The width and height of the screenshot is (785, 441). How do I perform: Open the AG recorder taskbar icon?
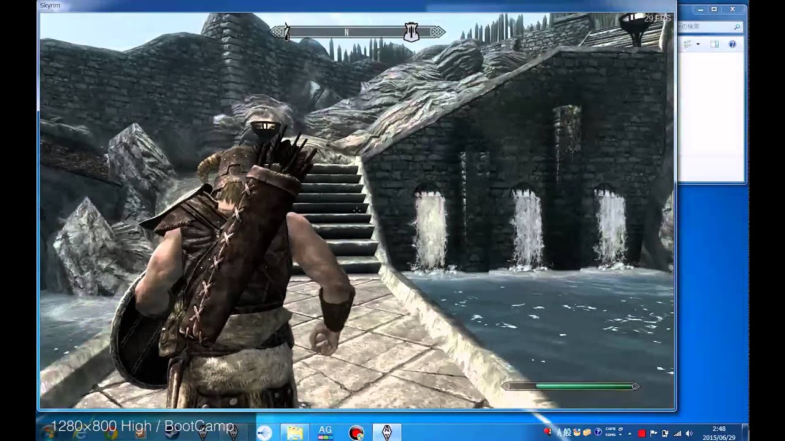pyautogui.click(x=325, y=432)
